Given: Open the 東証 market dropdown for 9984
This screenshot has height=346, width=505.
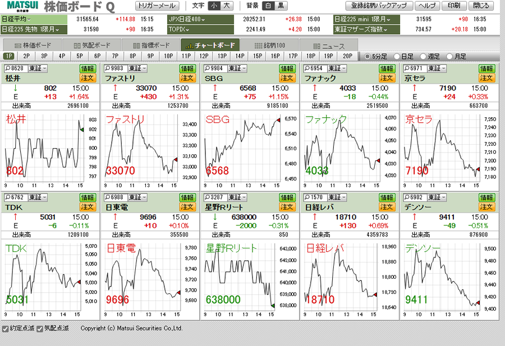Looking at the screenshot, I should tap(237, 68).
